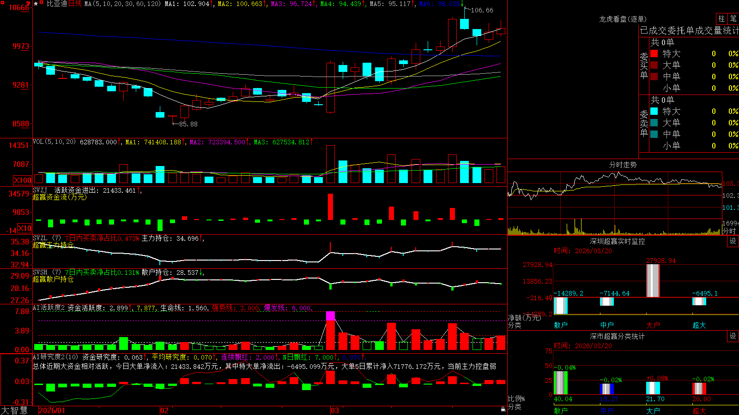Select the 03 month marker on time axis

click(335, 410)
